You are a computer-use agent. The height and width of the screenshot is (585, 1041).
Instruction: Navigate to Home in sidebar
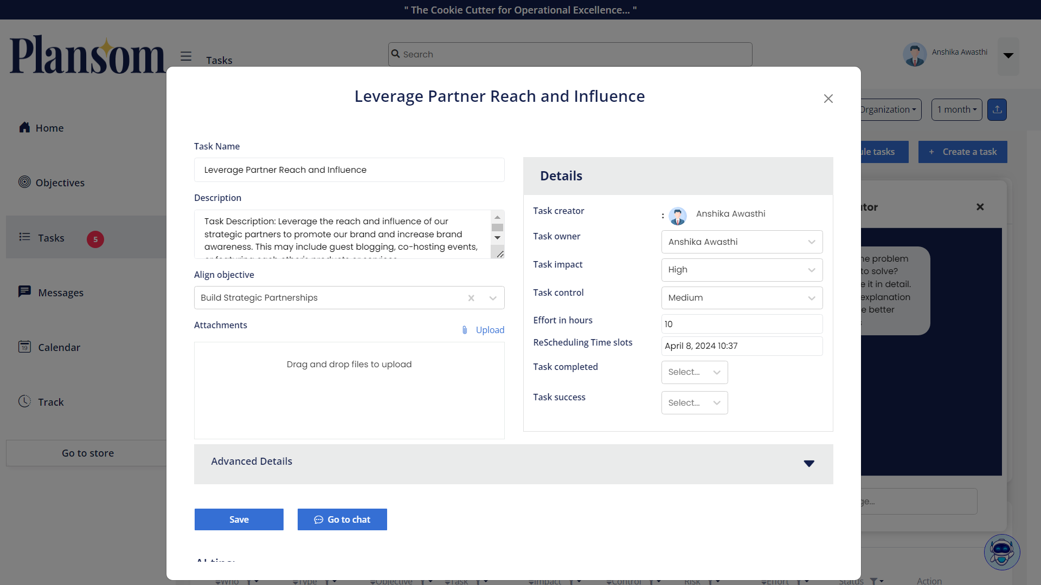pyautogui.click(x=49, y=128)
